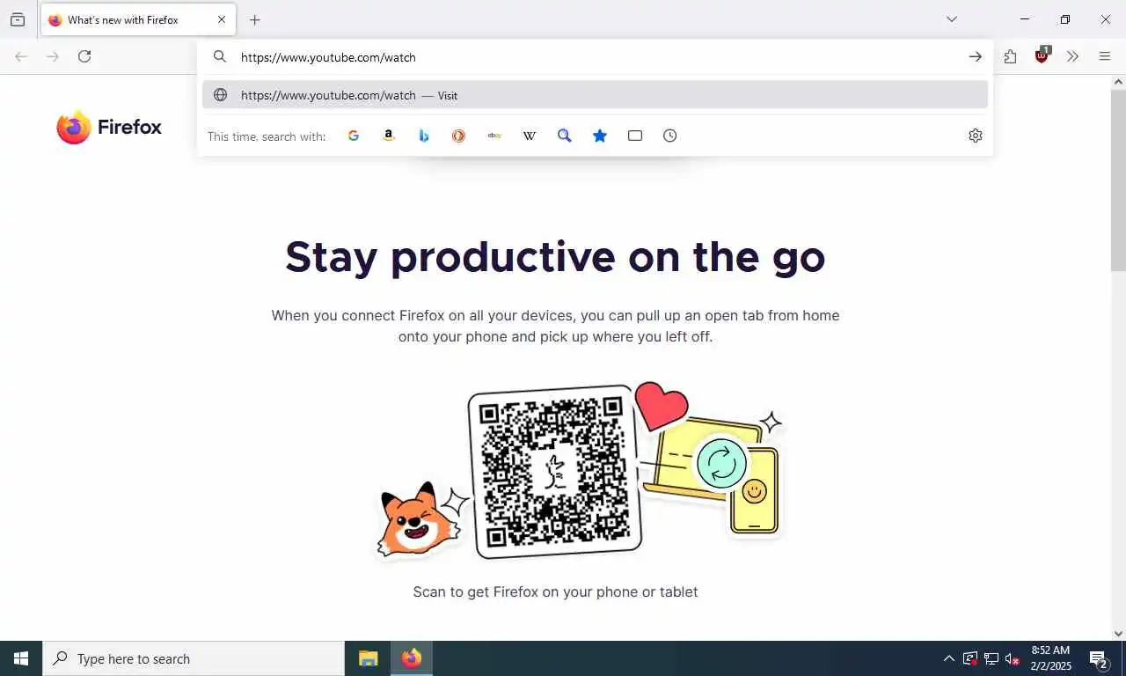Select the What's new with Firefox tab
Screen dimensions: 1126x676
pos(138,19)
